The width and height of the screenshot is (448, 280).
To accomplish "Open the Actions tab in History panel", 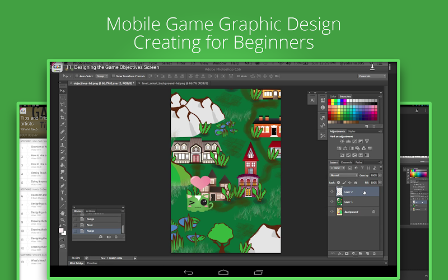I will tap(90, 211).
